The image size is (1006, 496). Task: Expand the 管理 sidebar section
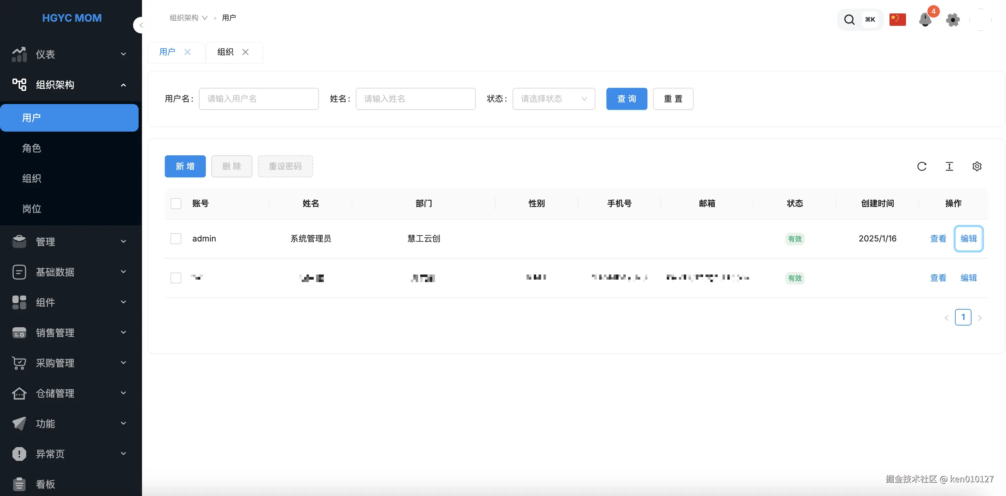pos(123,241)
